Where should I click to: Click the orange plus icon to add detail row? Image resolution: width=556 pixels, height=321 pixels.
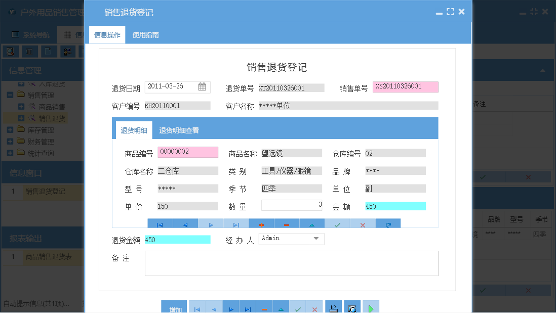tap(261, 224)
